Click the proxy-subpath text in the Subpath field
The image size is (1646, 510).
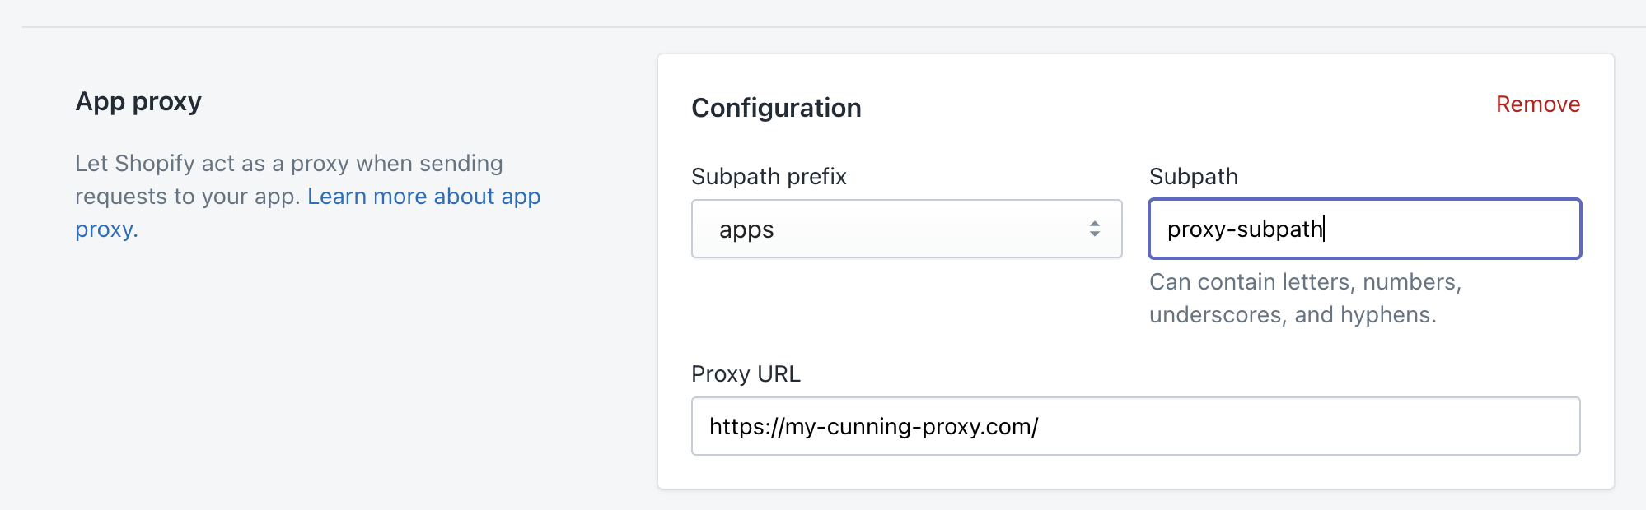pyautogui.click(x=1244, y=229)
